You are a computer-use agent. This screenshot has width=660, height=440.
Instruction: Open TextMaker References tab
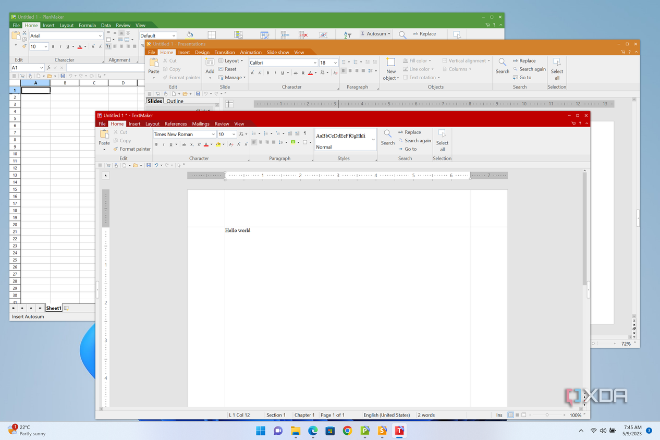176,124
